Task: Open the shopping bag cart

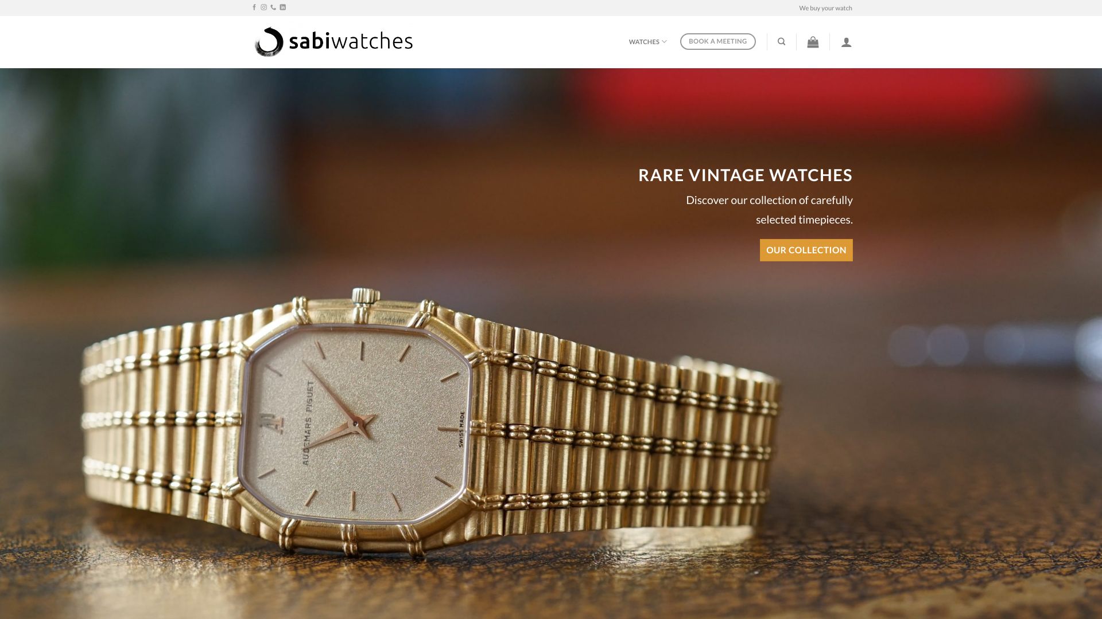Action: (x=813, y=42)
